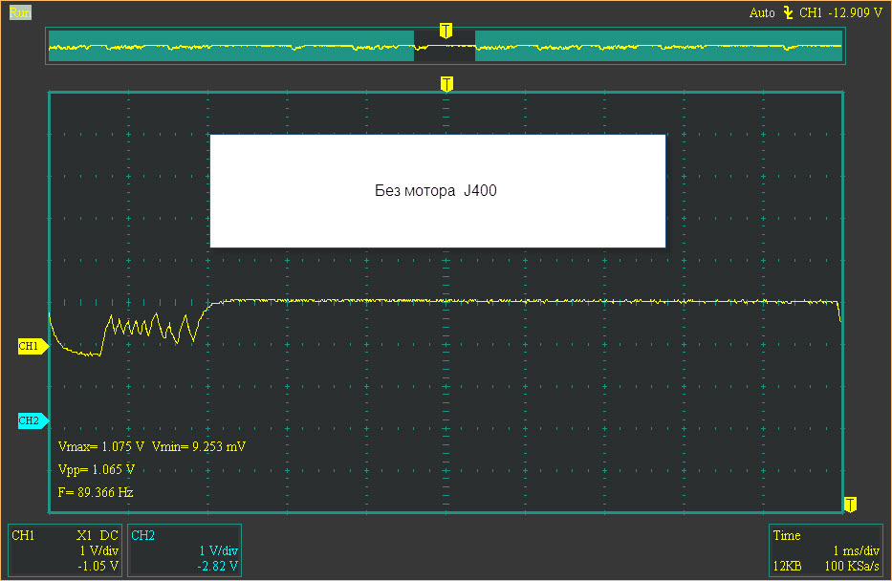
Task: Click the F= 89.366 Hz measurement
Action: 96,492
